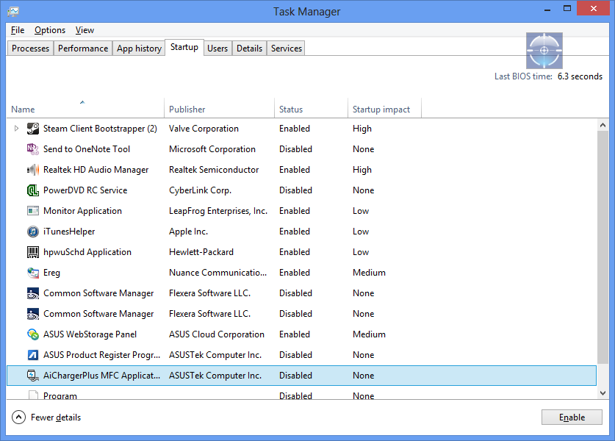Viewport: 615px width, 441px height.
Task: Select the hpwuSchd Application icon
Action: coord(33,252)
